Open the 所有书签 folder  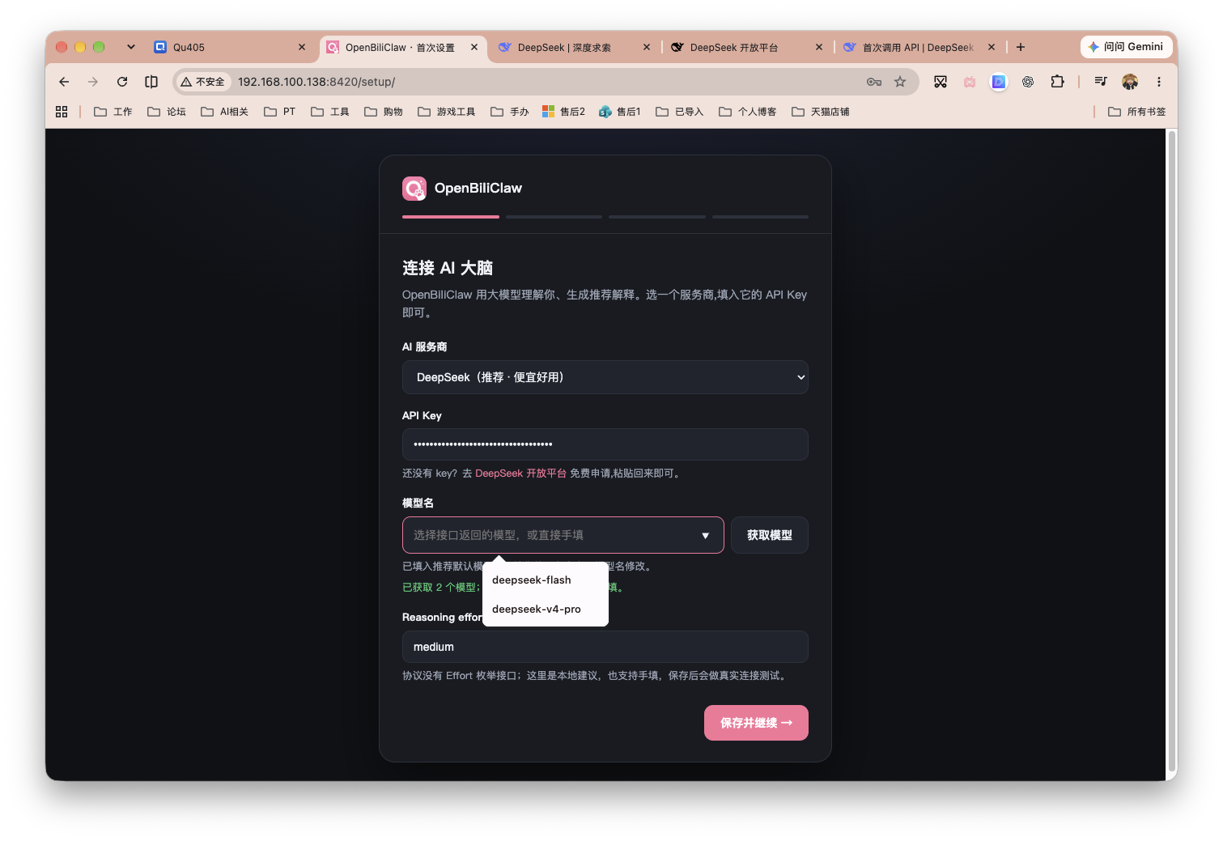coord(1137,112)
